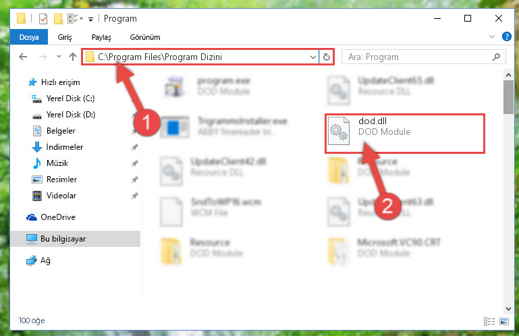The image size is (519, 336).
Task: Switch to large thumbnails view icon
Action: click(x=504, y=321)
